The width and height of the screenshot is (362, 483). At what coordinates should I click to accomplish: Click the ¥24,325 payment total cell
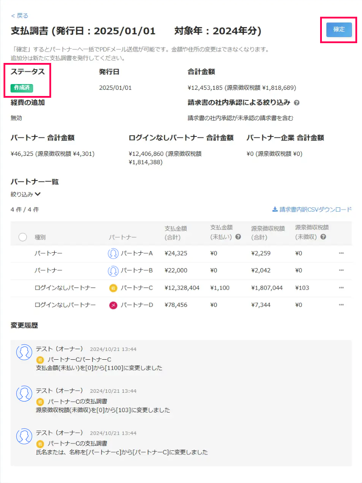[x=176, y=253]
